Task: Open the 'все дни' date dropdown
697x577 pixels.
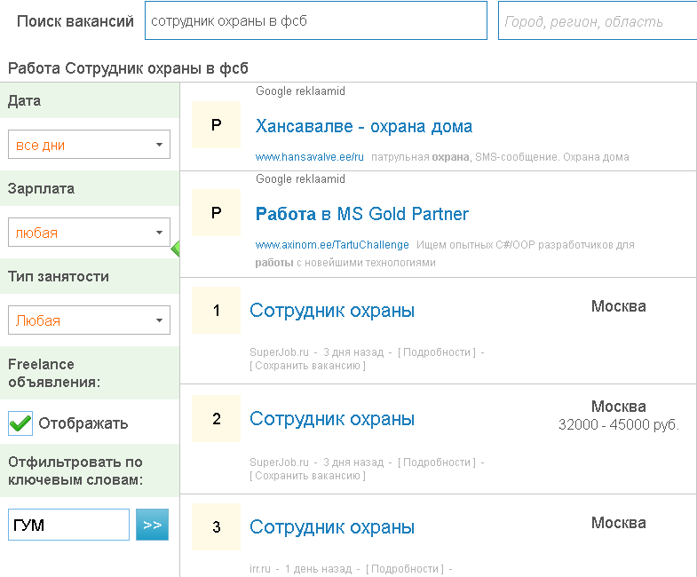Action: point(89,145)
